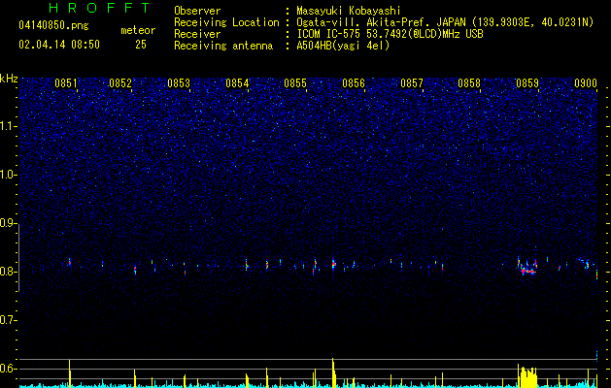Click the 0858 time marker
Screen dimensions: 611x388
coord(469,83)
